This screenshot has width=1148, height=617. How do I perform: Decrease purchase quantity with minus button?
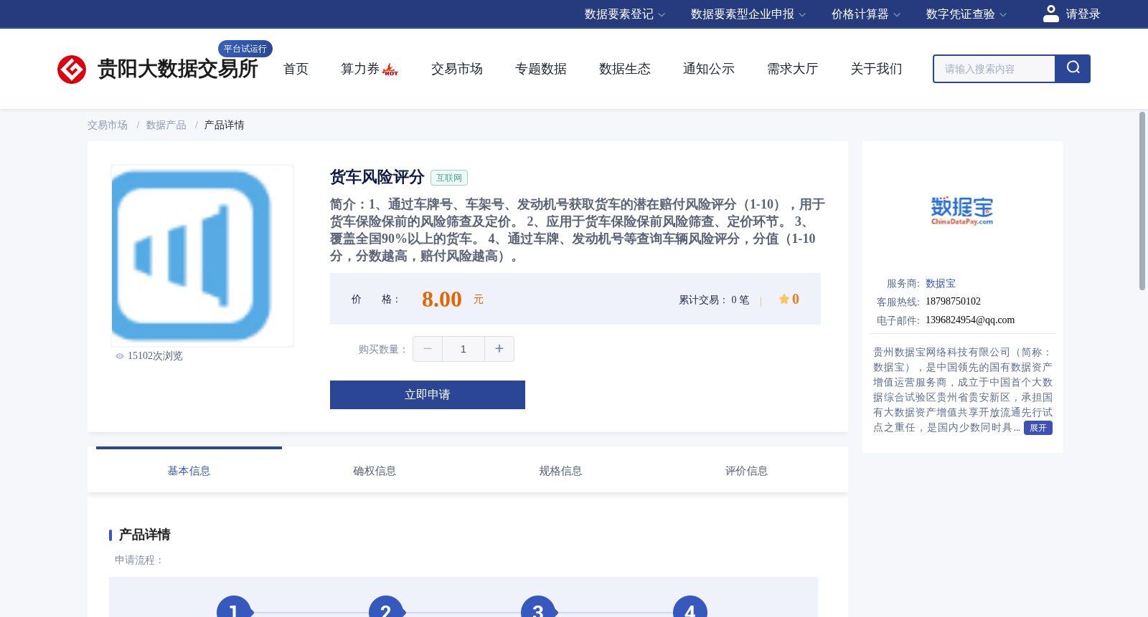[428, 349]
